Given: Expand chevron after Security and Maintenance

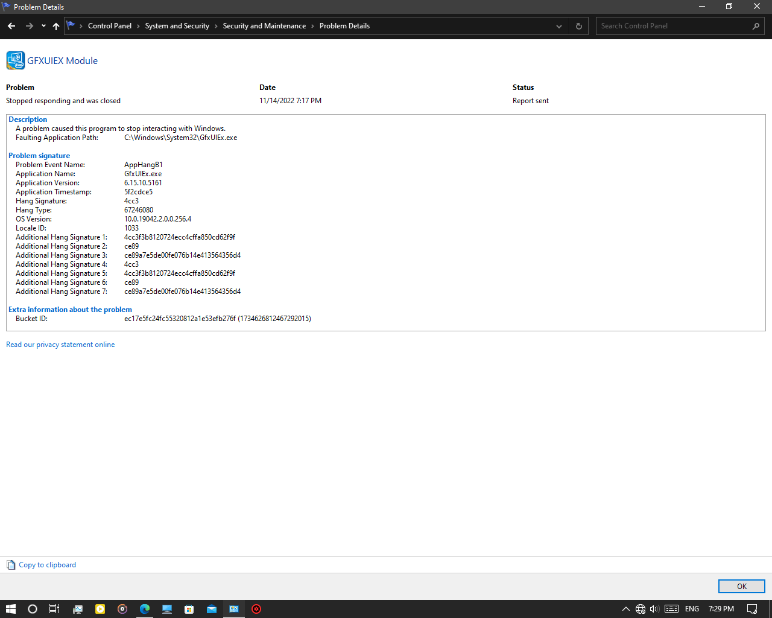Looking at the screenshot, I should (x=312, y=26).
